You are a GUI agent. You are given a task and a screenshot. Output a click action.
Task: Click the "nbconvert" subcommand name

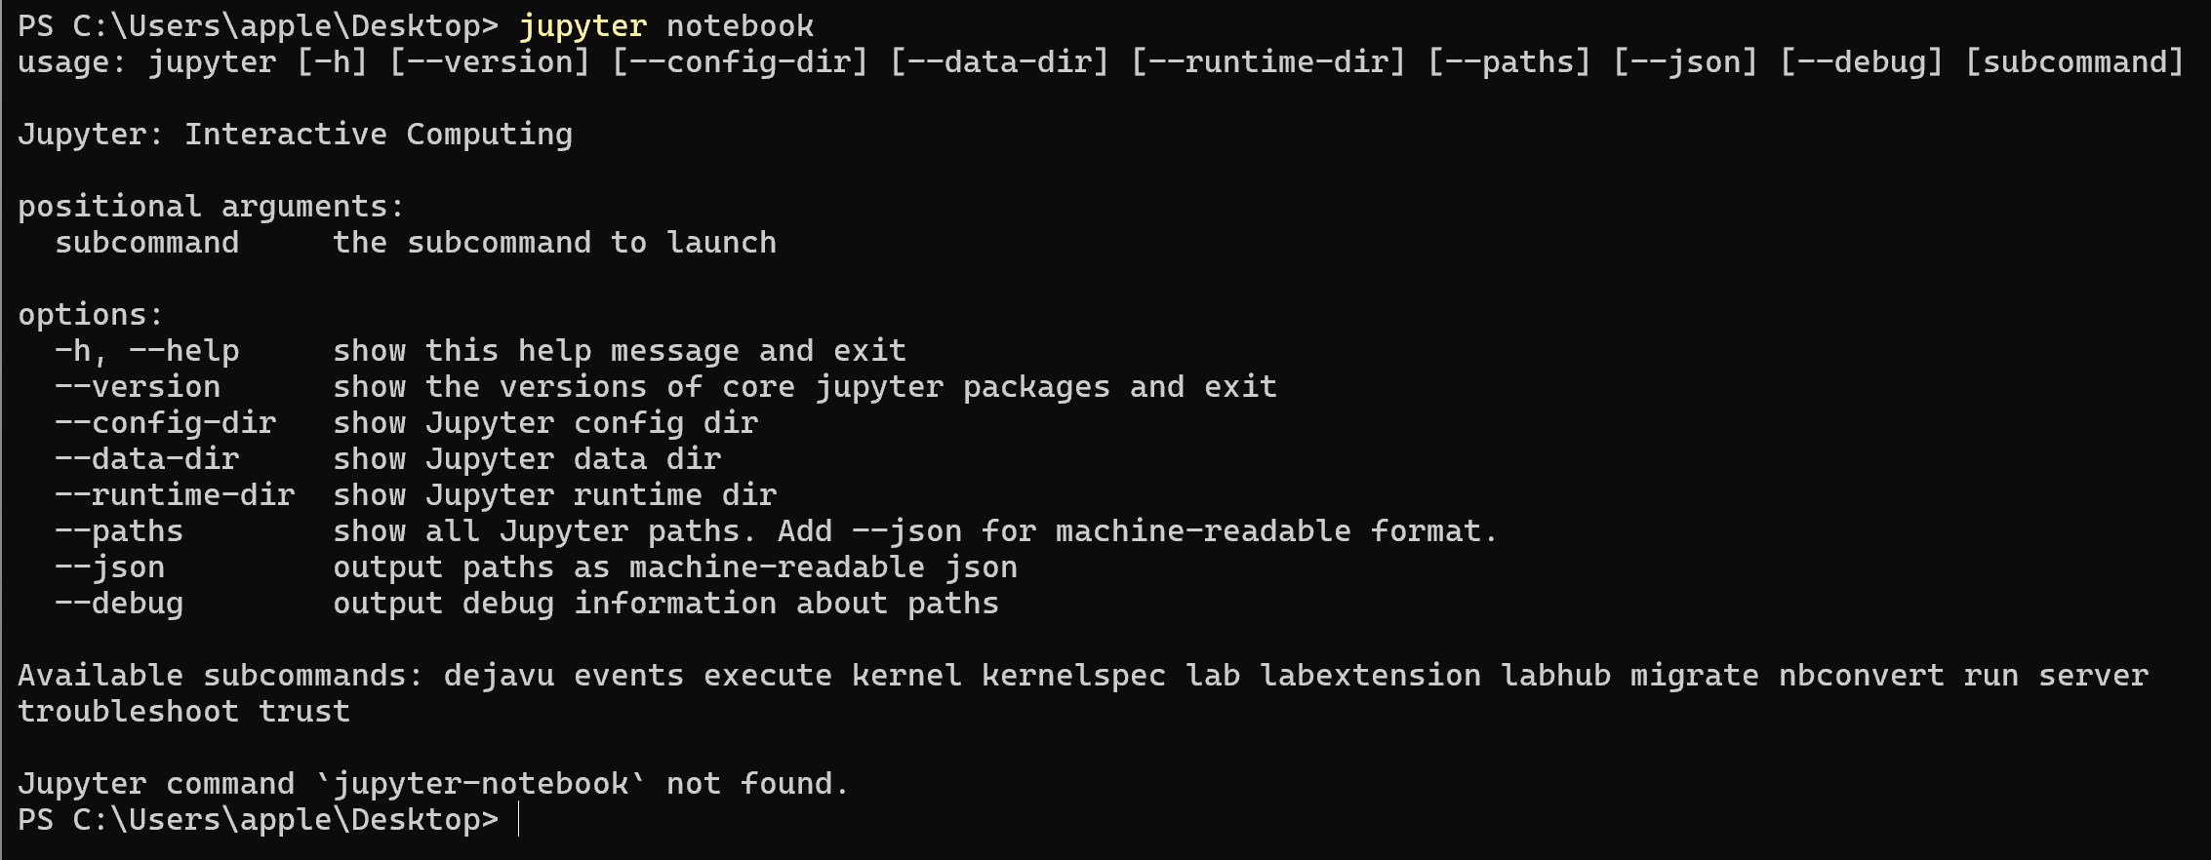point(1861,676)
